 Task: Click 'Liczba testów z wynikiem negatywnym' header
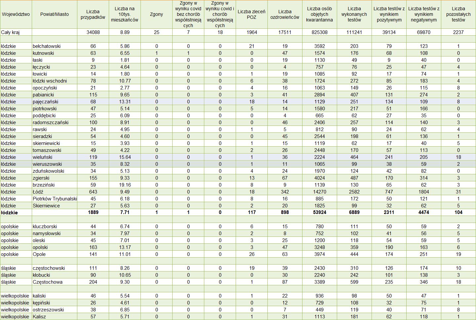coord(424,14)
